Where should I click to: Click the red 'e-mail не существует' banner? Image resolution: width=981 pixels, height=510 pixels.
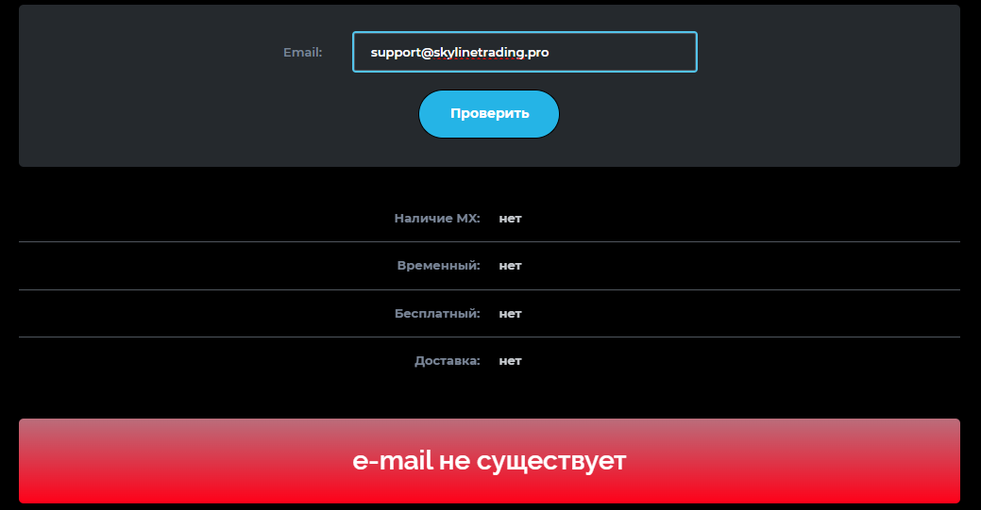tap(489, 461)
